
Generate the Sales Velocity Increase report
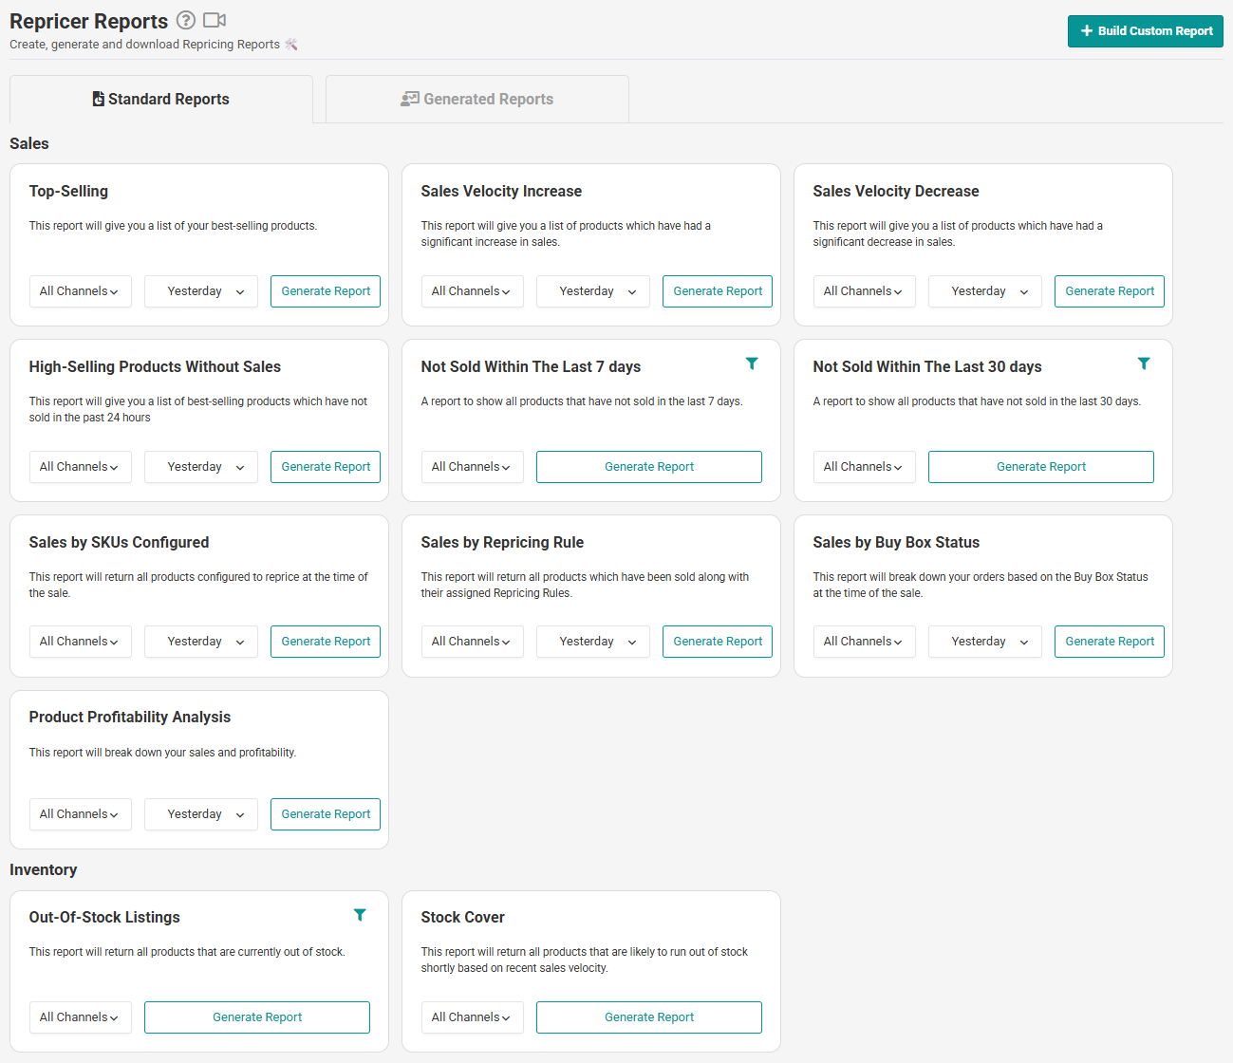click(x=718, y=291)
